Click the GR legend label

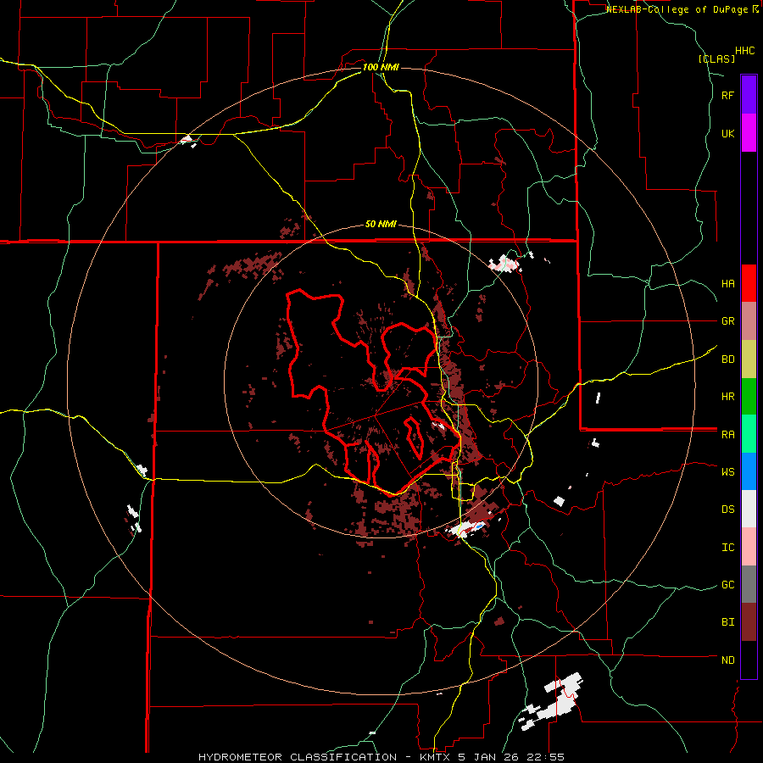727,321
